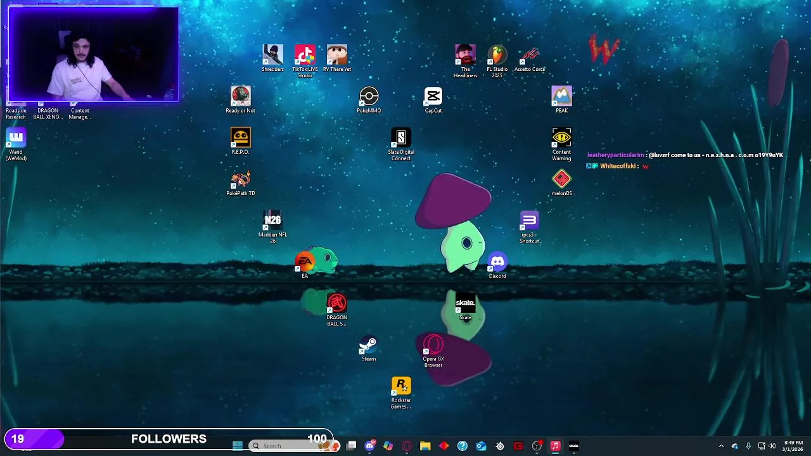
Task: Launch skate. game desktop icon
Action: [465, 307]
